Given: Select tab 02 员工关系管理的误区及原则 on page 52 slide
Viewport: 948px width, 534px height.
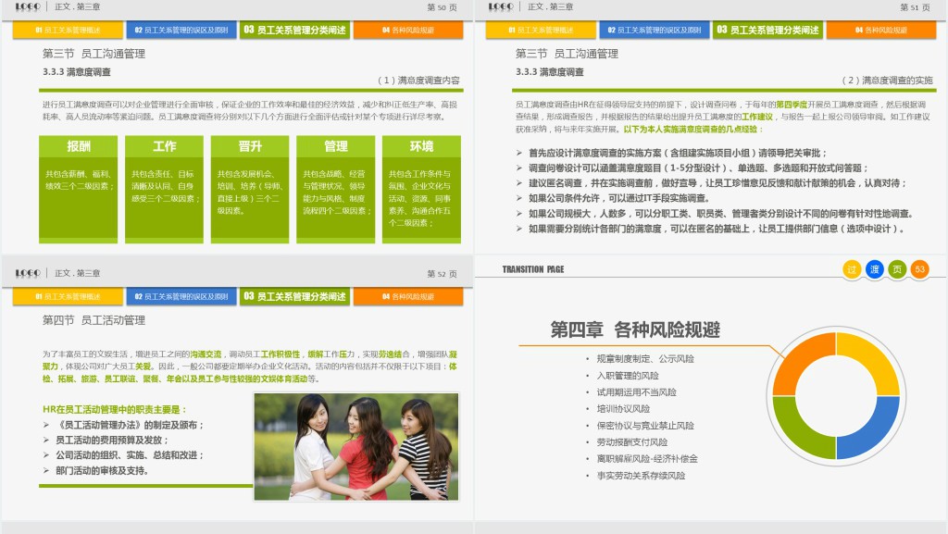Looking at the screenshot, I should coord(181,296).
